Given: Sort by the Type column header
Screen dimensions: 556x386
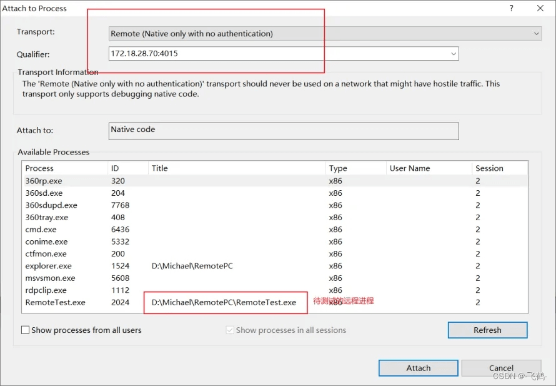Looking at the screenshot, I should (355, 168).
